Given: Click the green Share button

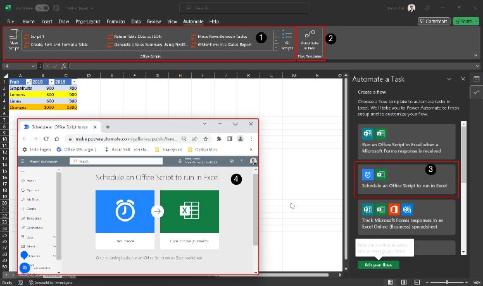Looking at the screenshot, I should [x=466, y=22].
